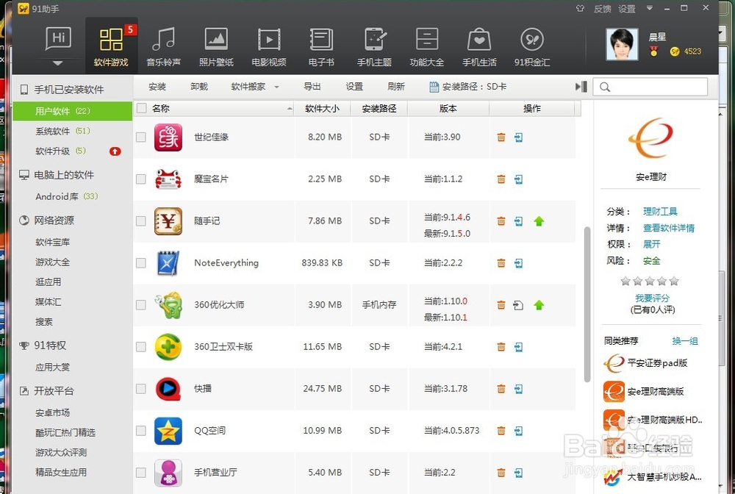Tick the checkbox for 世纪佳缘

[x=140, y=137]
